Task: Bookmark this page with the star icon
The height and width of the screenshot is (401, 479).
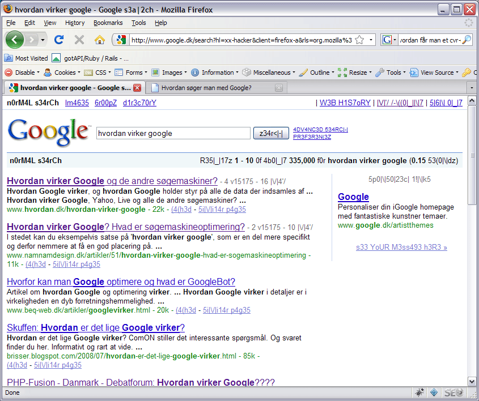Action: pos(360,40)
